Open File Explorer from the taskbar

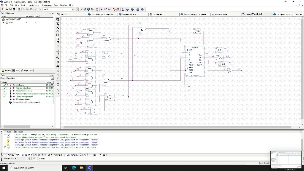coord(82,168)
